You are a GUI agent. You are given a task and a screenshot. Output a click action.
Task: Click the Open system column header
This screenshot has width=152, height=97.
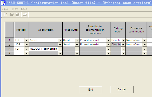coord(46,30)
